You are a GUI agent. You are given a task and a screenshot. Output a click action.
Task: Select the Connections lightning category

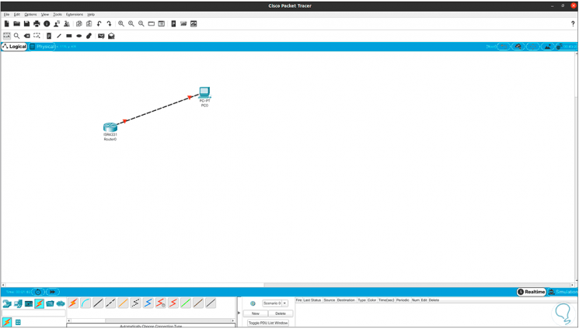pos(39,303)
